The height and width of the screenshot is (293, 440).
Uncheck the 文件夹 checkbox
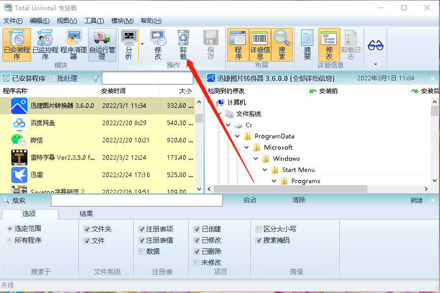tap(86, 229)
